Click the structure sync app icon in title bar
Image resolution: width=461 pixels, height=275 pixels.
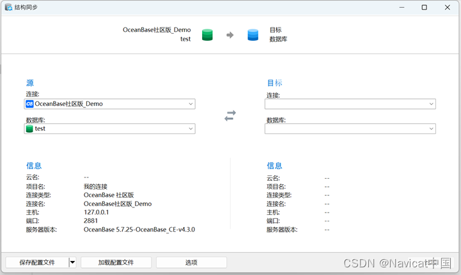8,7
